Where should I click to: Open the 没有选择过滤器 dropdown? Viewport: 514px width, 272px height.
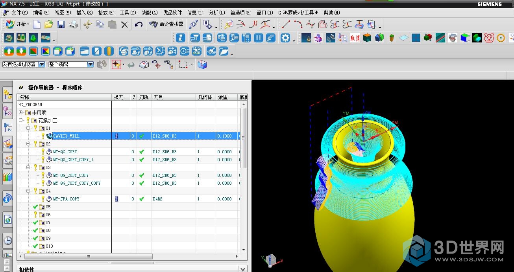[42, 64]
